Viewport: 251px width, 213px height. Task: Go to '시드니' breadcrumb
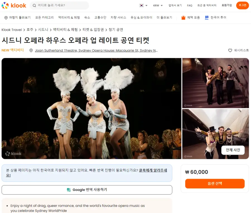[43, 30]
